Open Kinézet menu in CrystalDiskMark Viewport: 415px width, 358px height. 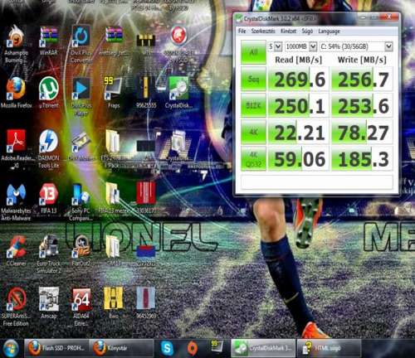288,31
